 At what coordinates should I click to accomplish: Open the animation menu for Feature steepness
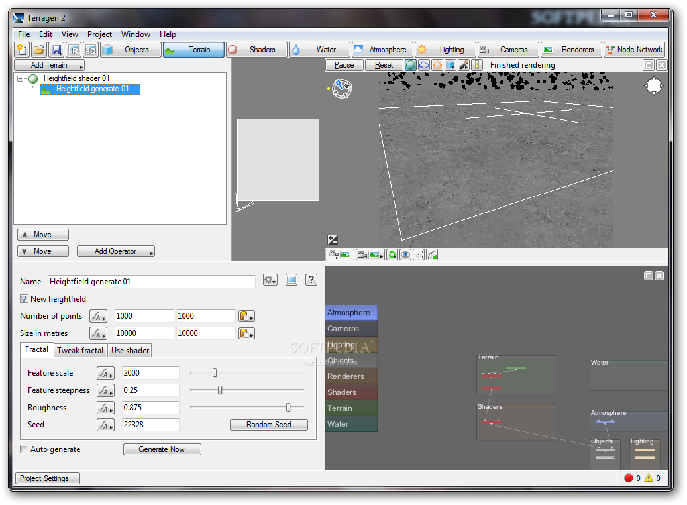point(105,390)
